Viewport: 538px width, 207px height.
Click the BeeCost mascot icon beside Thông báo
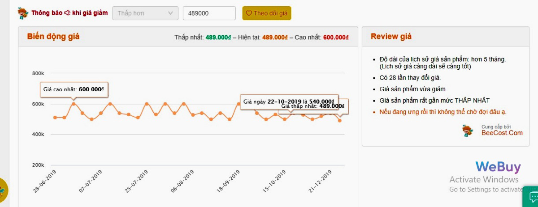(23, 13)
